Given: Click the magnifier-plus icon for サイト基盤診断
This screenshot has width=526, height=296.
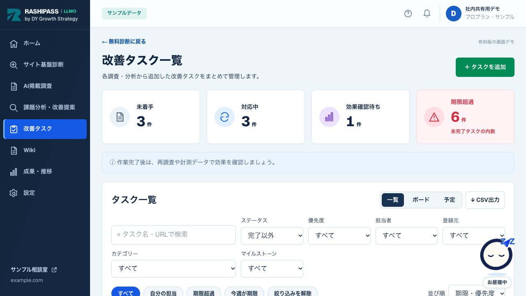Looking at the screenshot, I should (14, 65).
